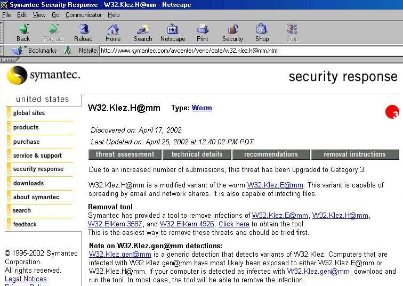Click the 'Removal tool' heading
Screen dimensions: 403x286
(110, 207)
